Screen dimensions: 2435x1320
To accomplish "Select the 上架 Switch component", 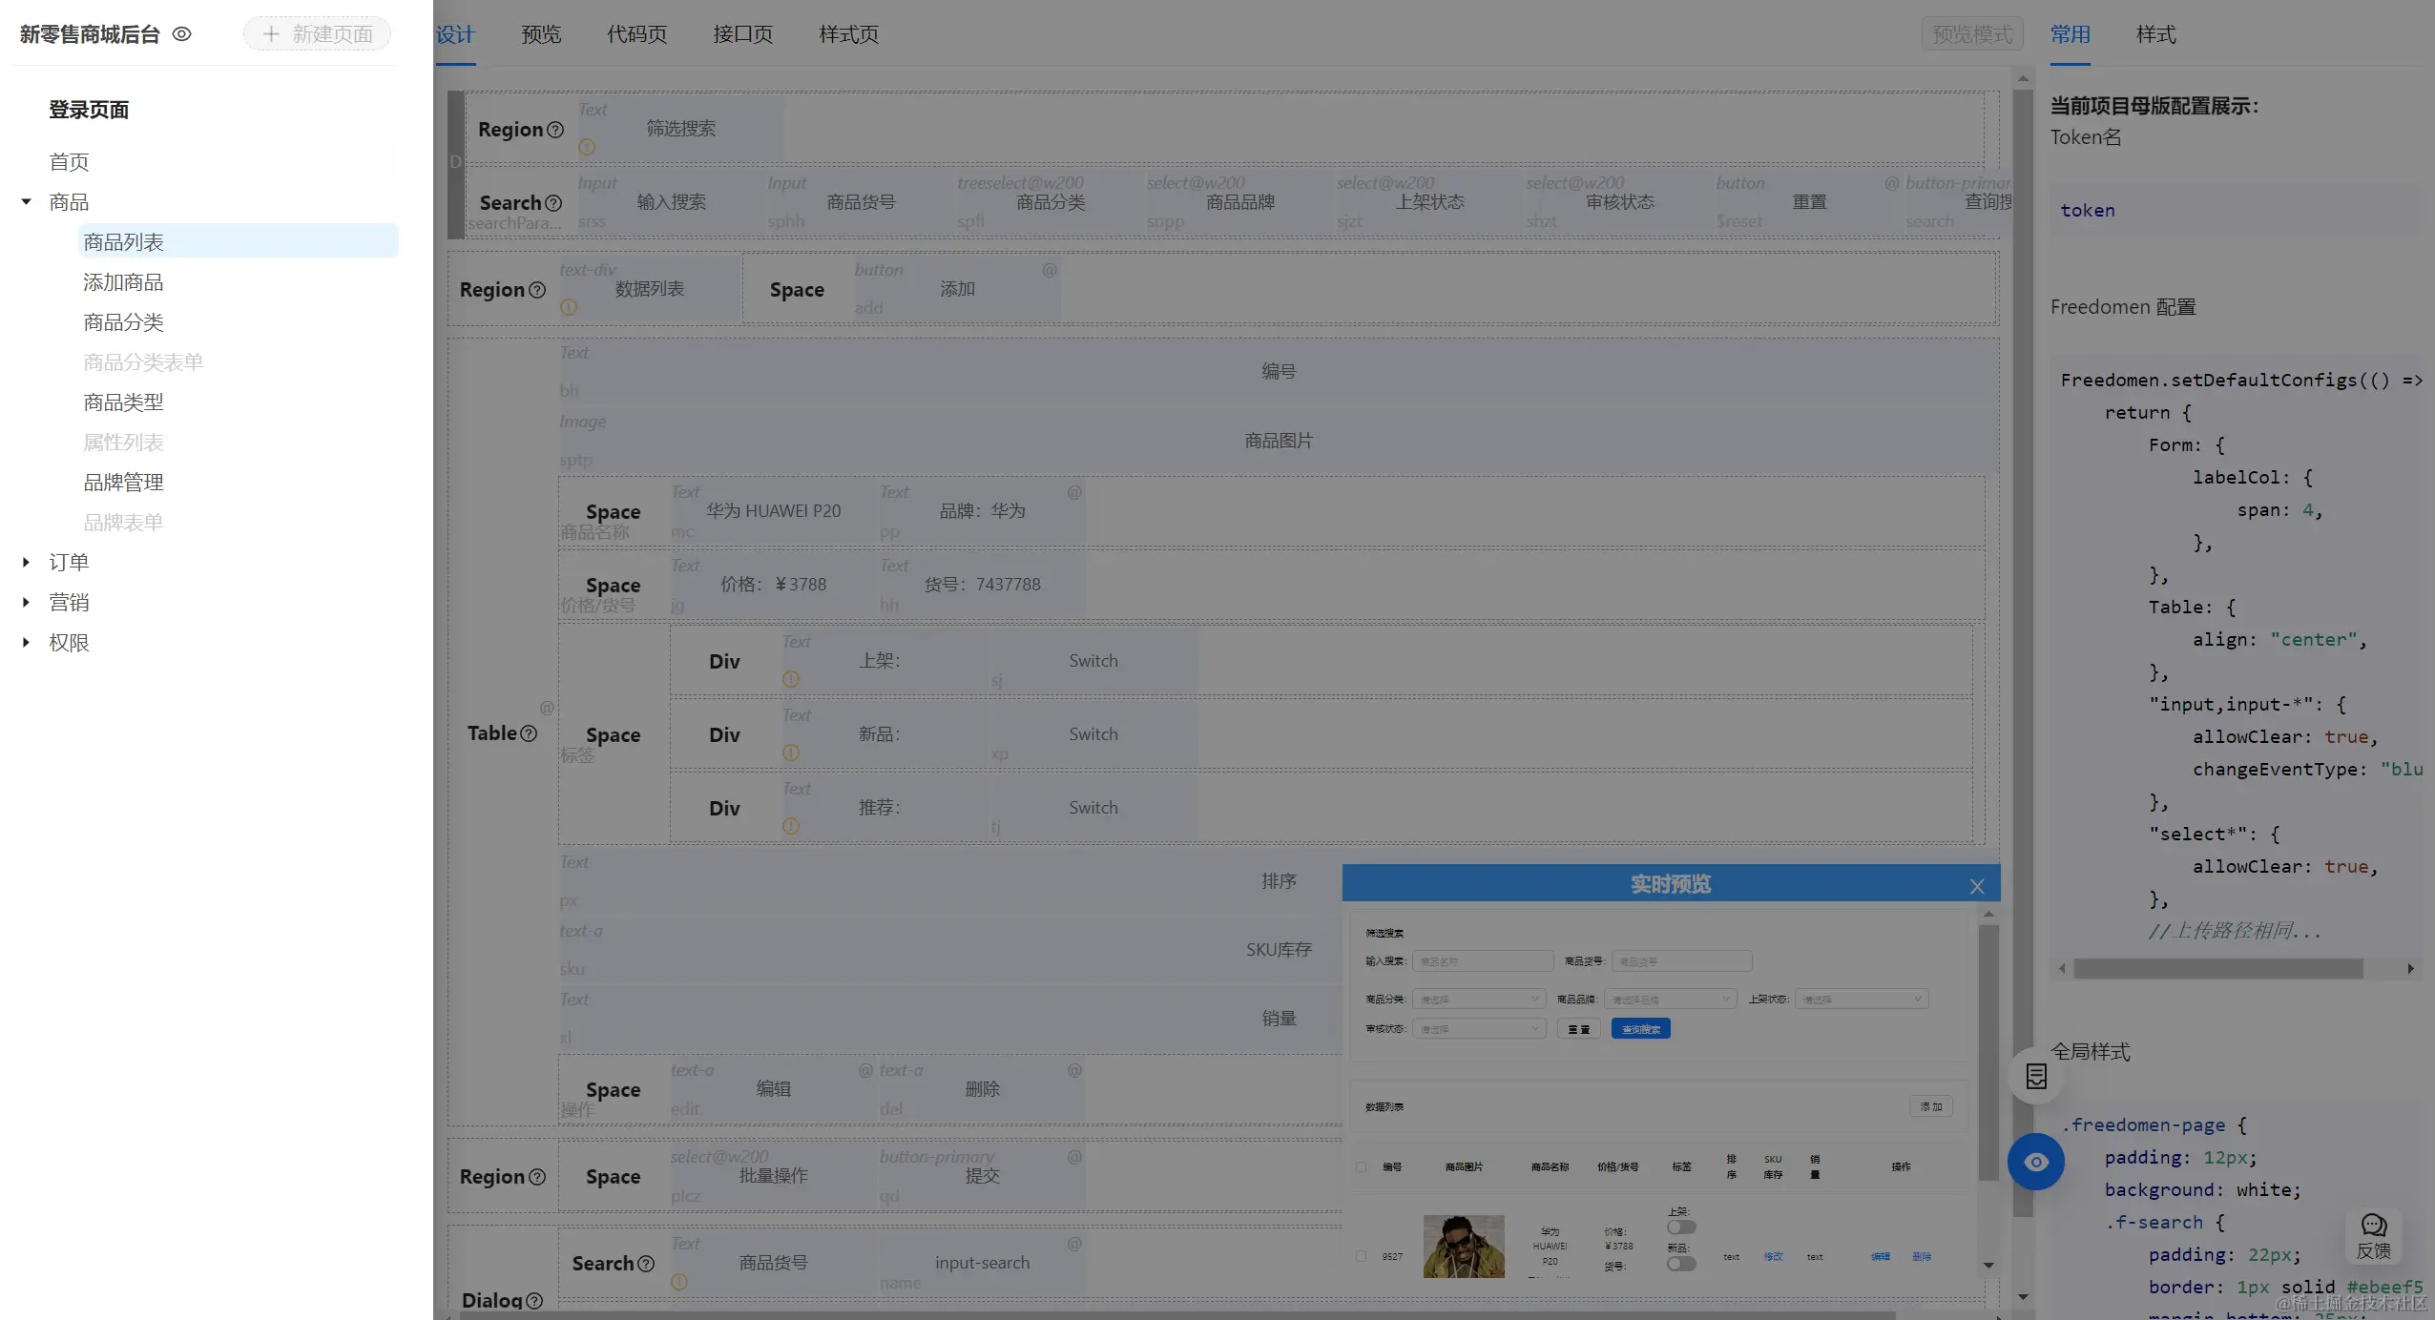I will tap(1093, 661).
